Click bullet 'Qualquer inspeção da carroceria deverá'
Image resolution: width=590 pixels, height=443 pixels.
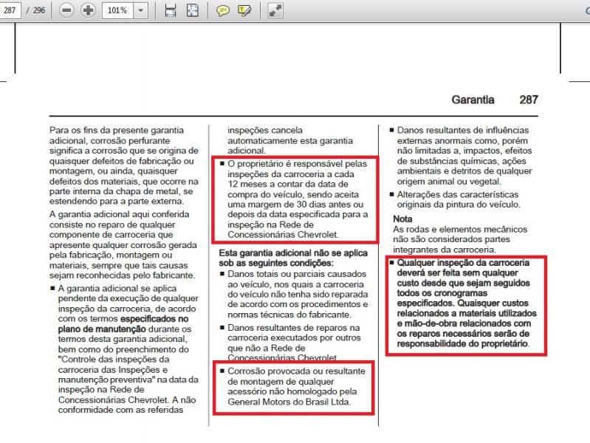[464, 303]
